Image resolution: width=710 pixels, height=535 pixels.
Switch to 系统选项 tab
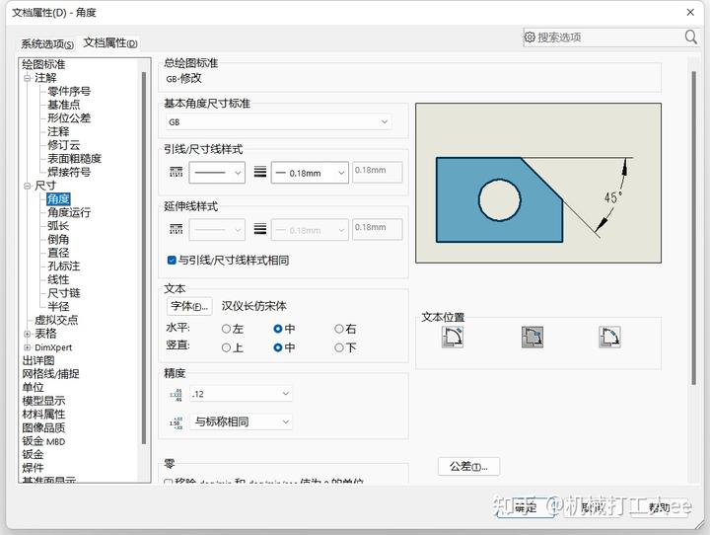[x=47, y=44]
